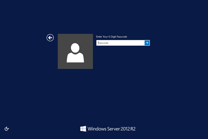Click the "Windows Server 2012 R2" text

pos(112,129)
